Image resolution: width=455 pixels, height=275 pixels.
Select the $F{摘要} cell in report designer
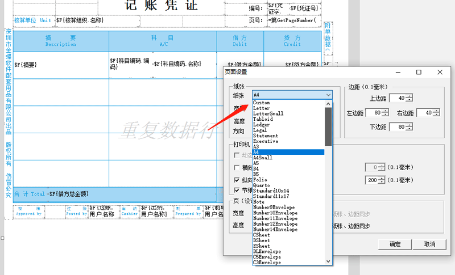click(x=61, y=65)
